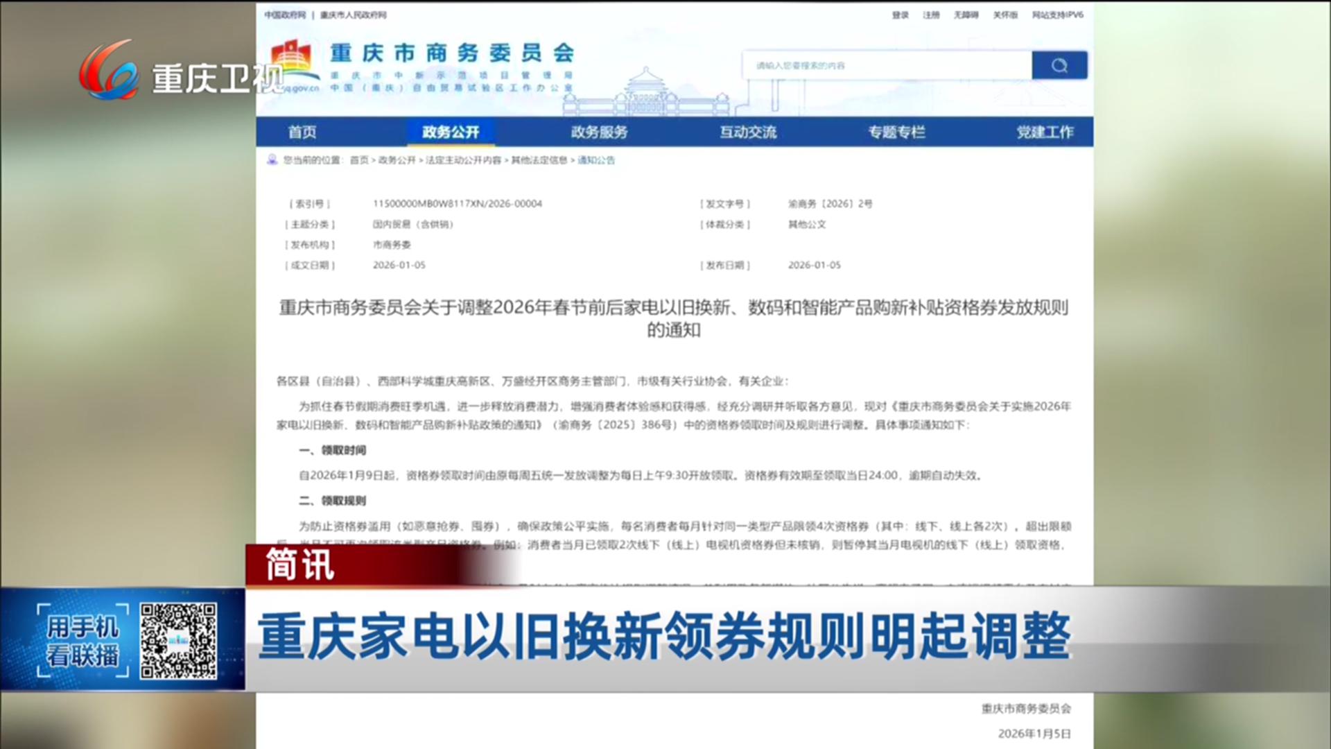The image size is (1331, 749).
Task: Click the 用手机看联播 badge
Action: pyautogui.click(x=82, y=640)
